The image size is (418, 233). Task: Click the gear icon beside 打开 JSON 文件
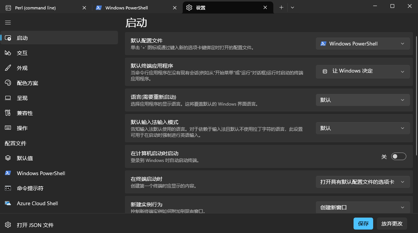(x=8, y=225)
